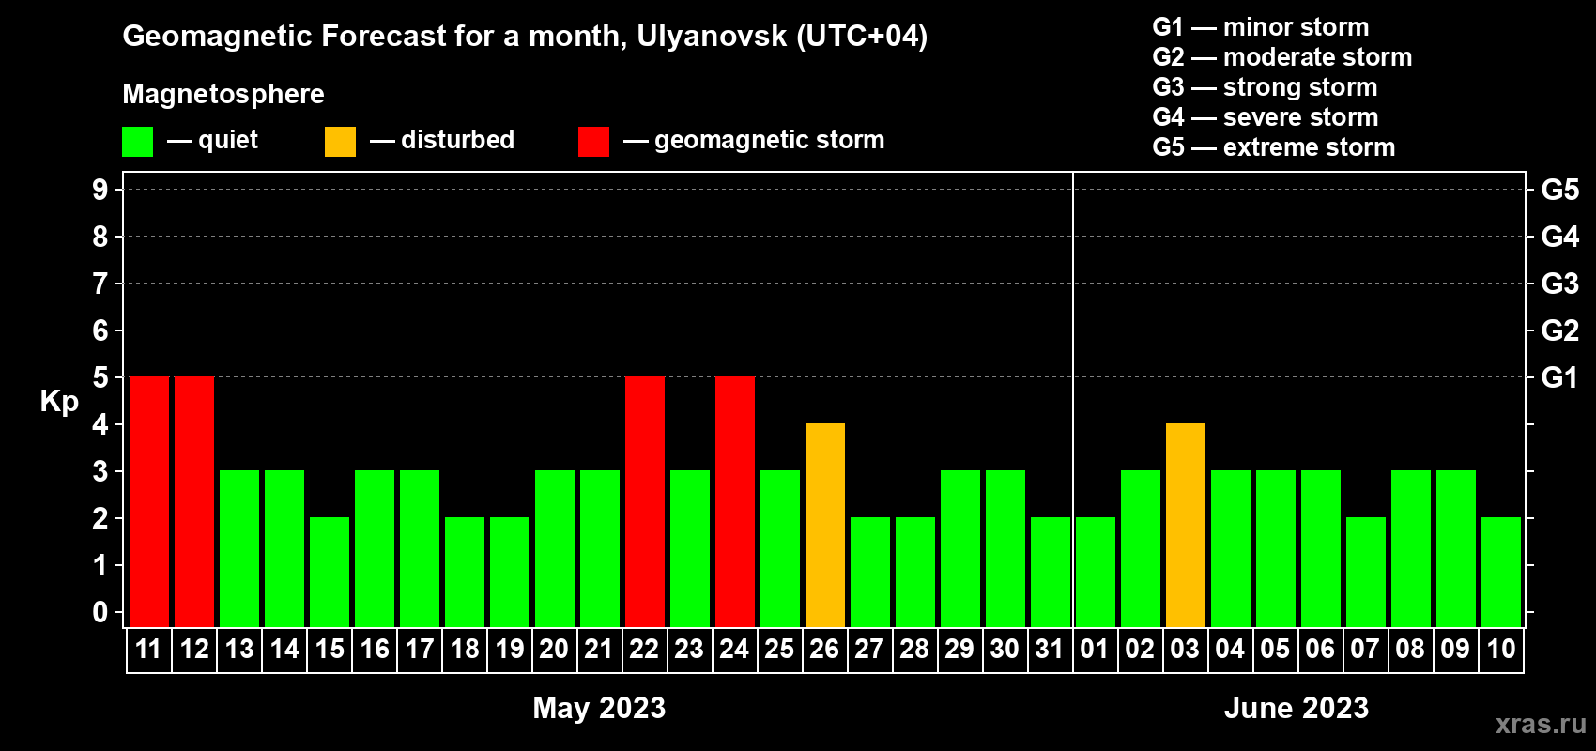This screenshot has height=751, width=1596.
Task: Click date label 26 on the axis
Action: (824, 649)
